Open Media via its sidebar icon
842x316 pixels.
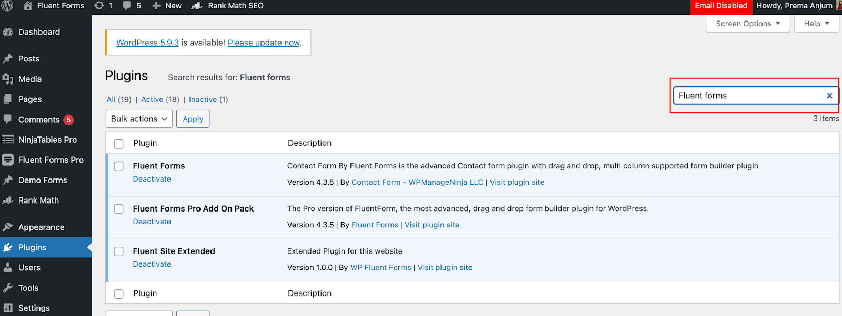7,79
